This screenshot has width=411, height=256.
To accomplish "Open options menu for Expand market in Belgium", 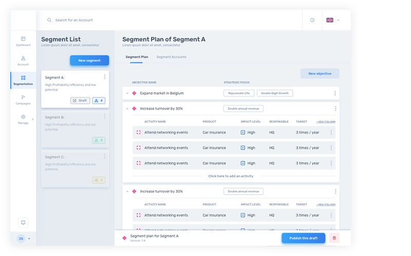I will tap(335, 93).
